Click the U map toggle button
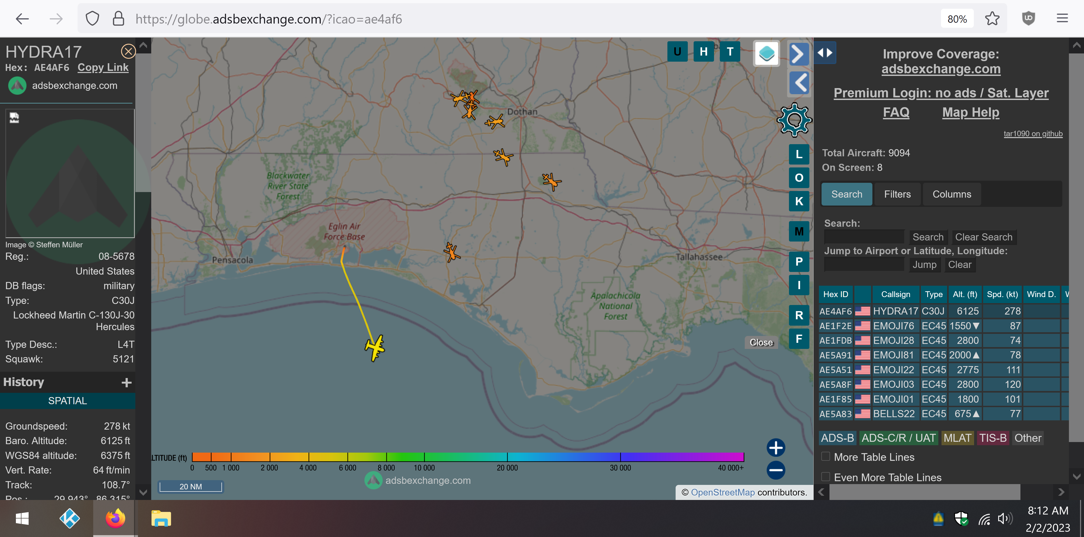Screen dimensions: 1084x537 677,52
